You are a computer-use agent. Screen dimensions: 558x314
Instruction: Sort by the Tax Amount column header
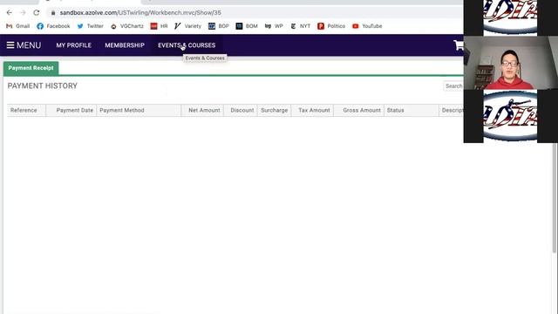pyautogui.click(x=312, y=111)
